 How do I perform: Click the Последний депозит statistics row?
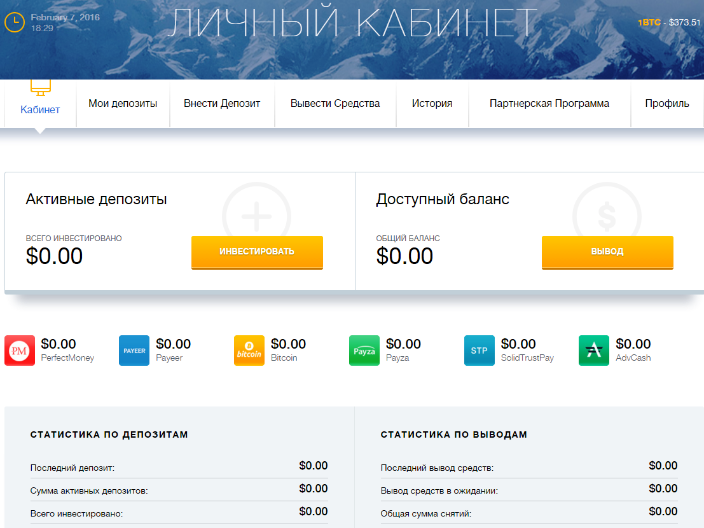pyautogui.click(x=179, y=467)
